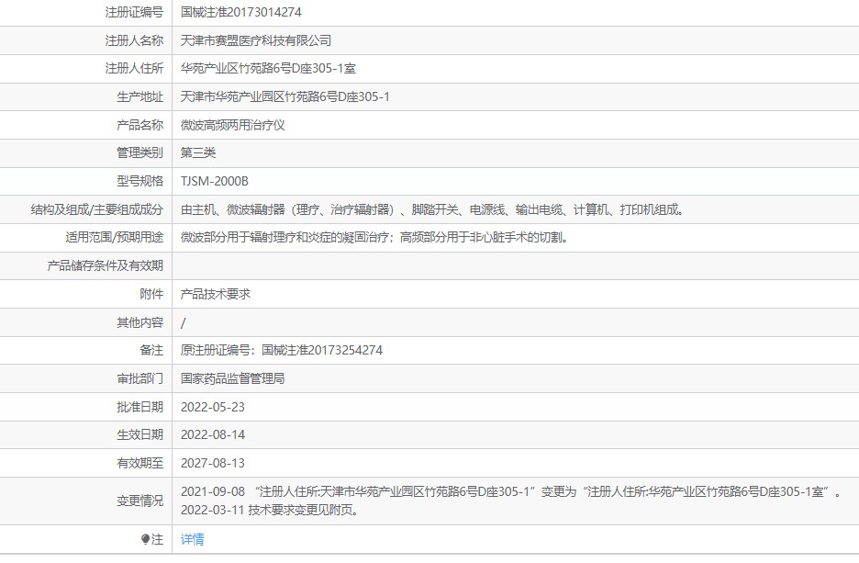The height and width of the screenshot is (563, 859).
Task: Click the 备注 label
Action: pyautogui.click(x=151, y=350)
